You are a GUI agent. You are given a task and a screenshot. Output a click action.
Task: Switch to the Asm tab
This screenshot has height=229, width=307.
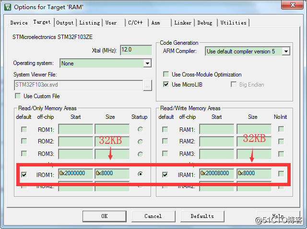(x=160, y=23)
